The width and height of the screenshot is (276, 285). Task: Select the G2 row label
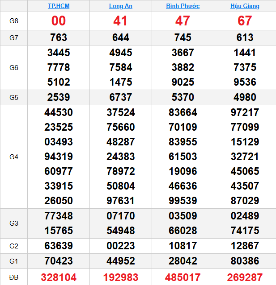pos(14,246)
